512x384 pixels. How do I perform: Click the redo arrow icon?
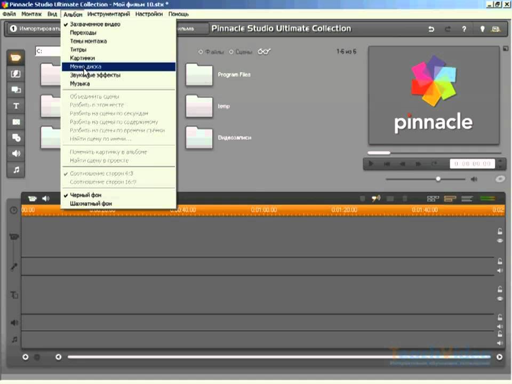click(447, 29)
